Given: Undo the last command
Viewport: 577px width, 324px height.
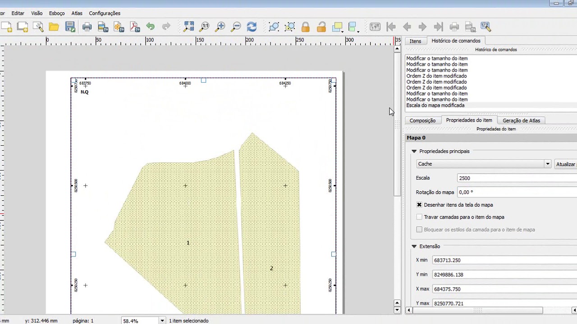Looking at the screenshot, I should click(150, 27).
